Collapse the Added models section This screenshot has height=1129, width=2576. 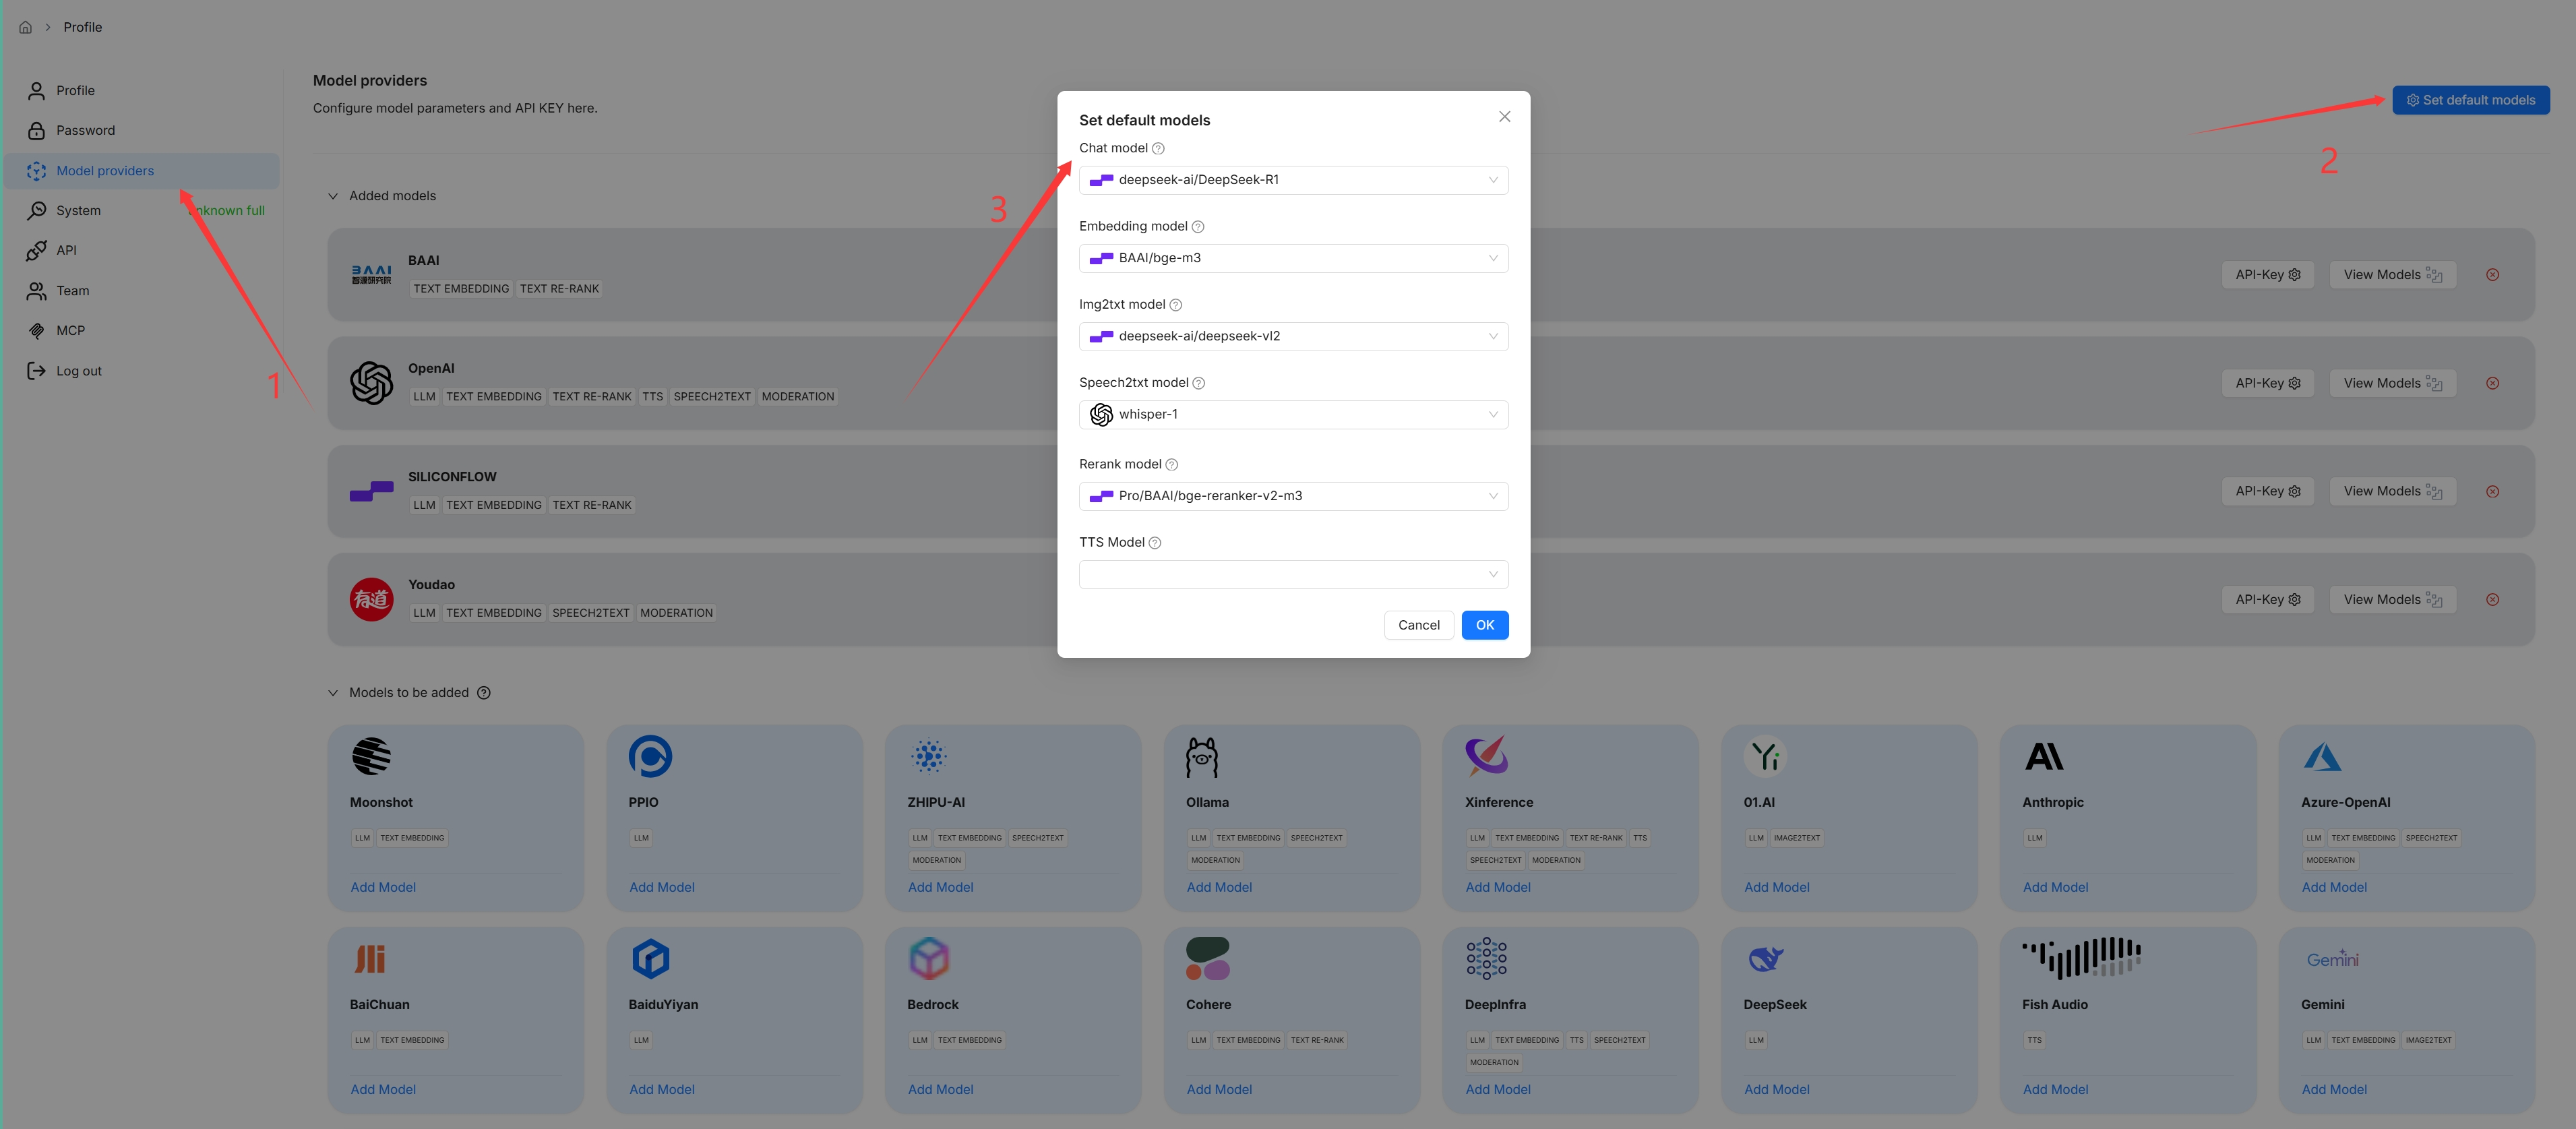coord(333,196)
